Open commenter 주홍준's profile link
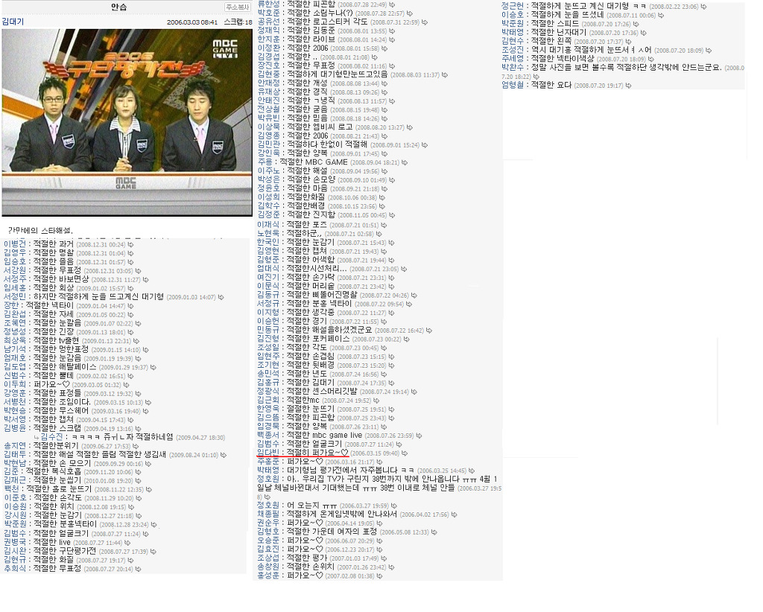Image resolution: width=763 pixels, height=612 pixels. (x=268, y=462)
